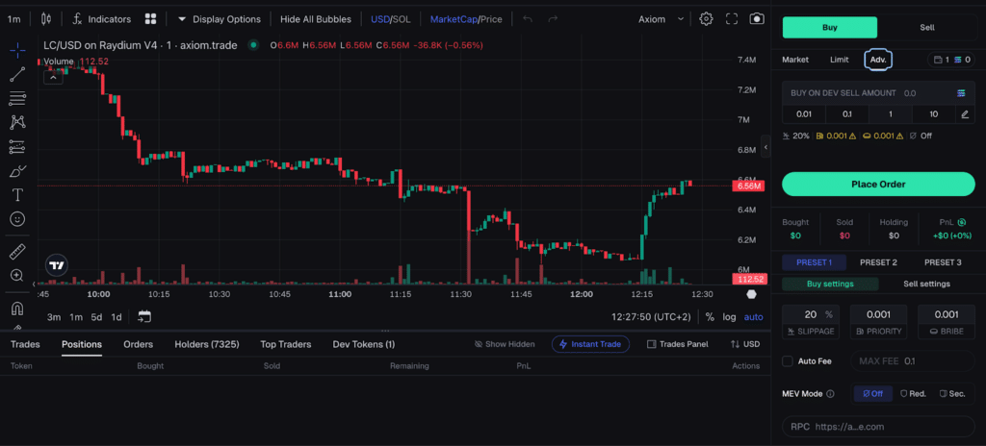Select the text annotation tool
This screenshot has width=986, height=446.
pos(17,195)
